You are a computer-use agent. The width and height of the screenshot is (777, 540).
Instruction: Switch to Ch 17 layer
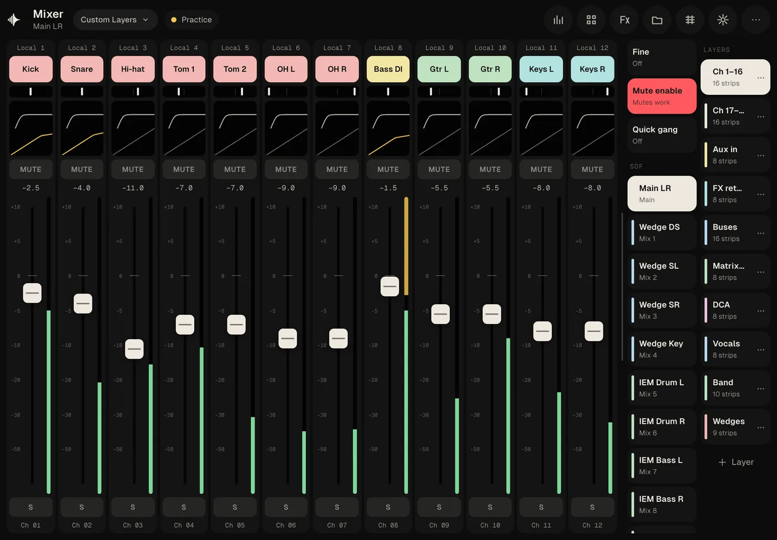735,116
